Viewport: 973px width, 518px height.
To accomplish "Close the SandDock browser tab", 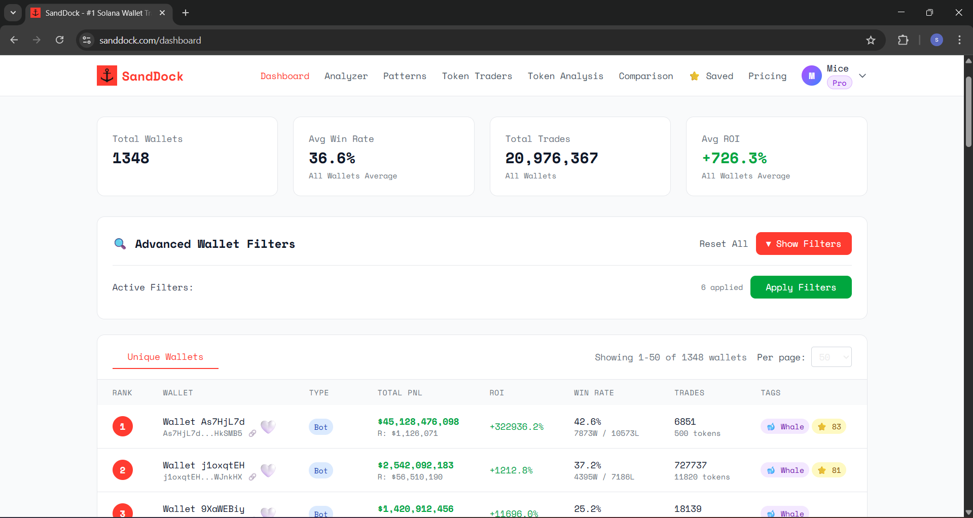I will tap(162, 13).
